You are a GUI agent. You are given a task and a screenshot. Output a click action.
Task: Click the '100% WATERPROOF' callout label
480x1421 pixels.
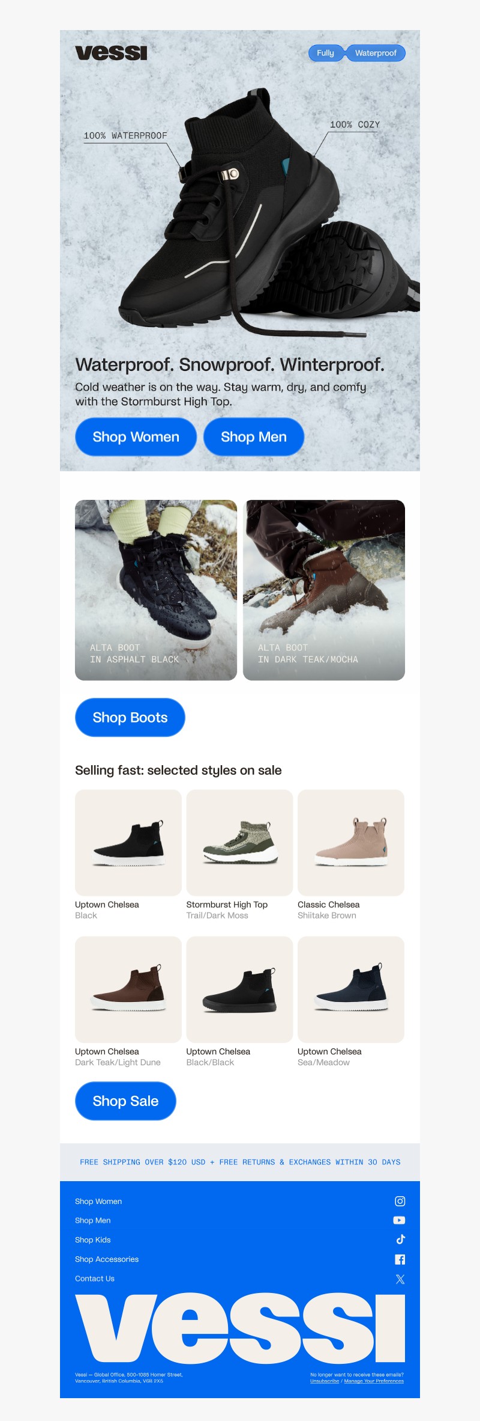[125, 136]
